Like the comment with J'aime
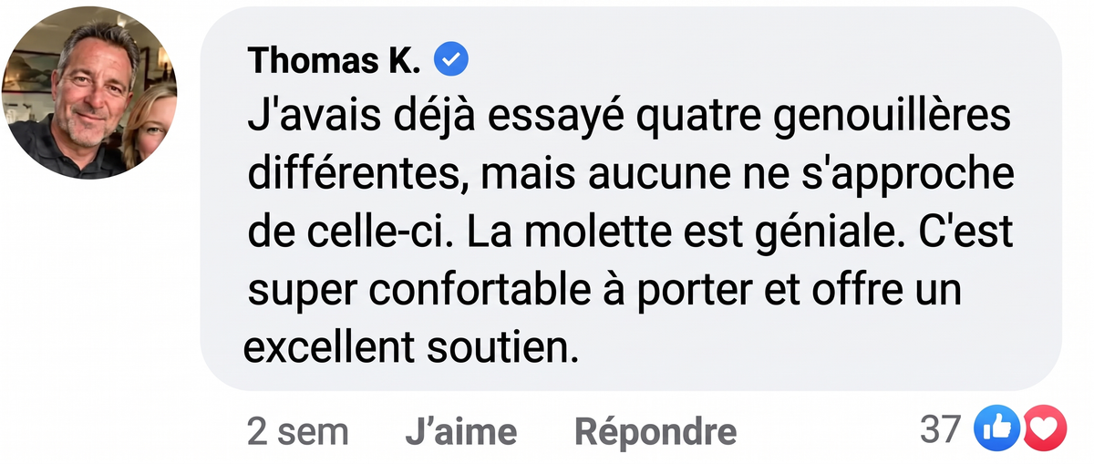This screenshot has height=464, width=1094. point(460,431)
